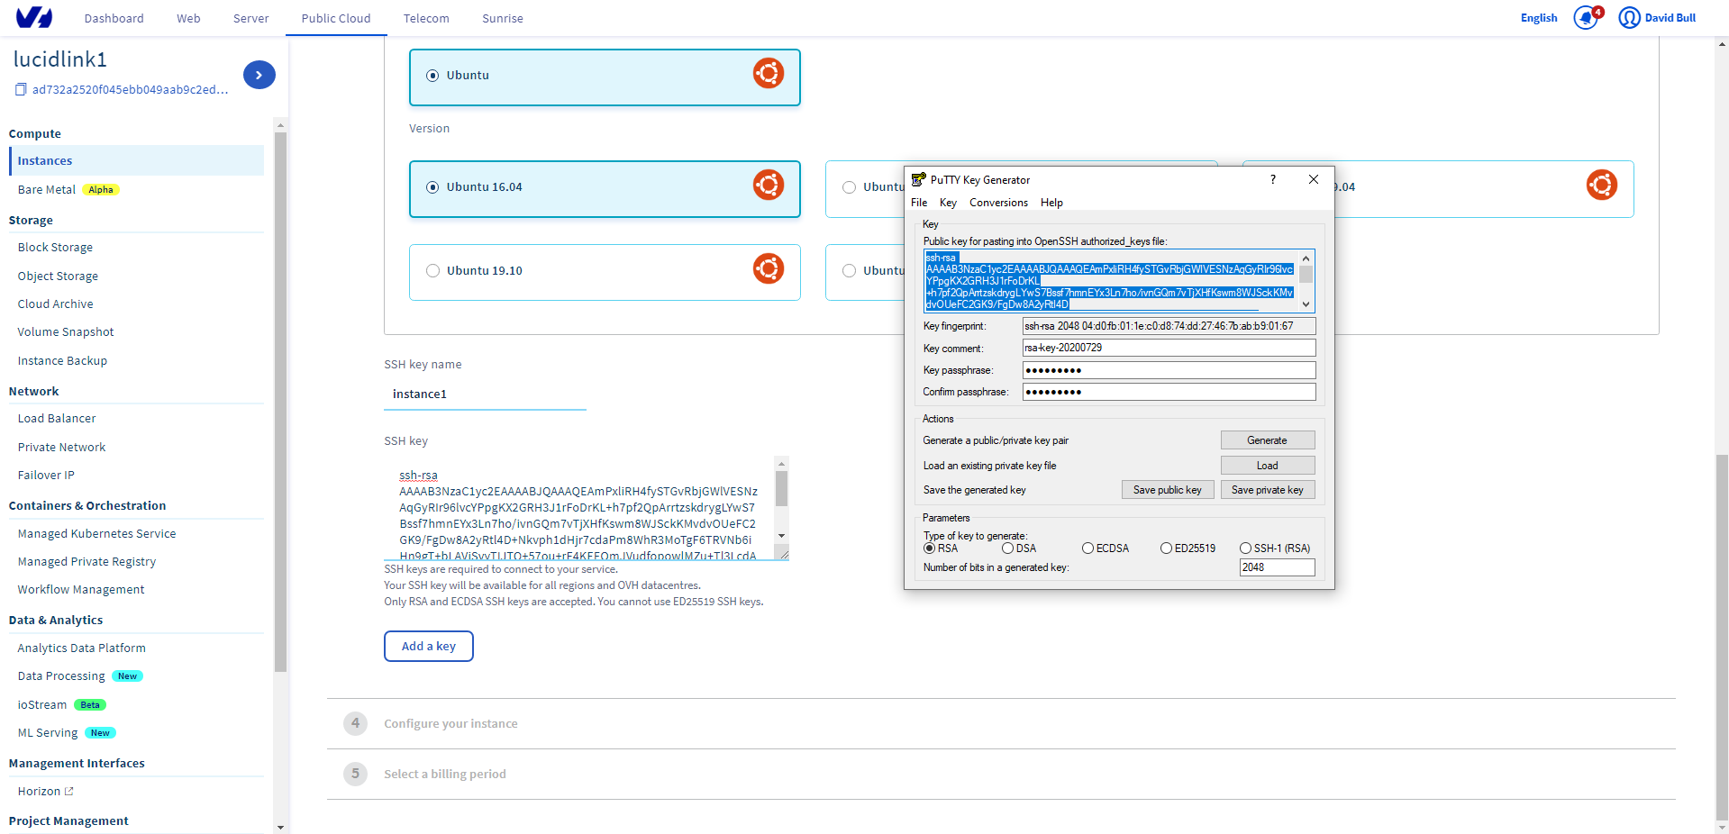Click the OVH logo icon
The height and width of the screenshot is (834, 1729).
[34, 17]
